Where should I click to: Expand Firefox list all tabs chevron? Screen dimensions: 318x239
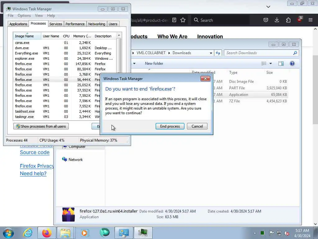268,7
